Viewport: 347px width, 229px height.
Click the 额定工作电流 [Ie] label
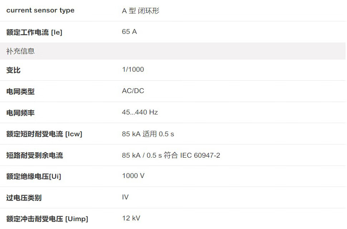point(34,32)
